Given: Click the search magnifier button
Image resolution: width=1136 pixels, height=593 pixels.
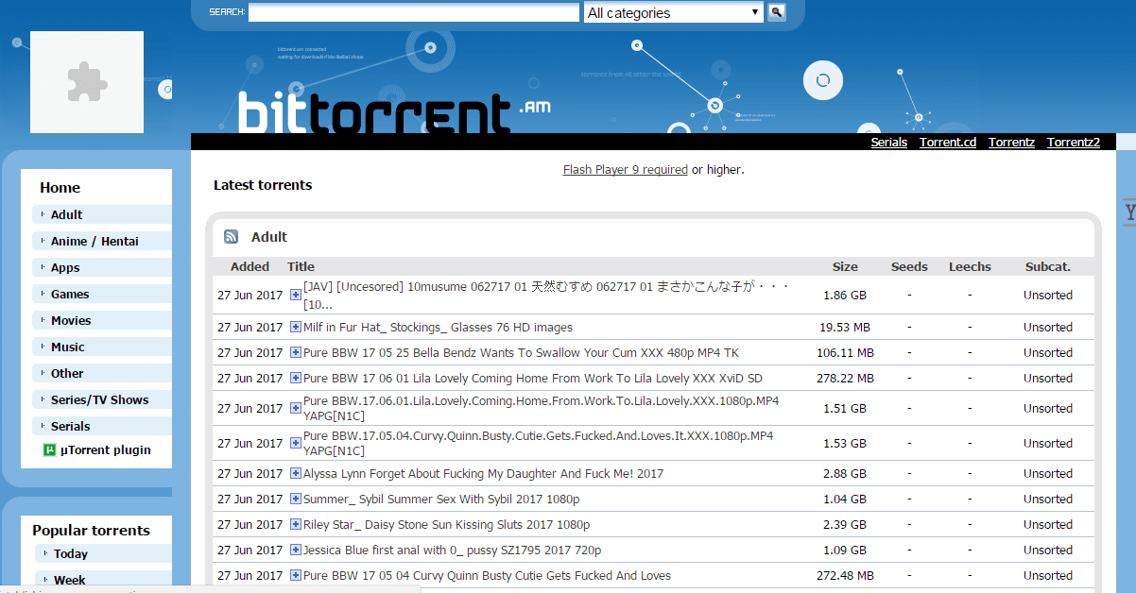Looking at the screenshot, I should (776, 12).
